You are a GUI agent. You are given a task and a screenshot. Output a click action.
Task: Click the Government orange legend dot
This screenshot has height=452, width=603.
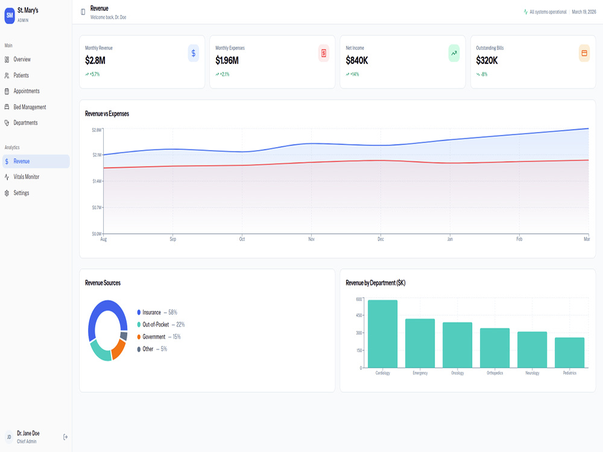coord(139,337)
